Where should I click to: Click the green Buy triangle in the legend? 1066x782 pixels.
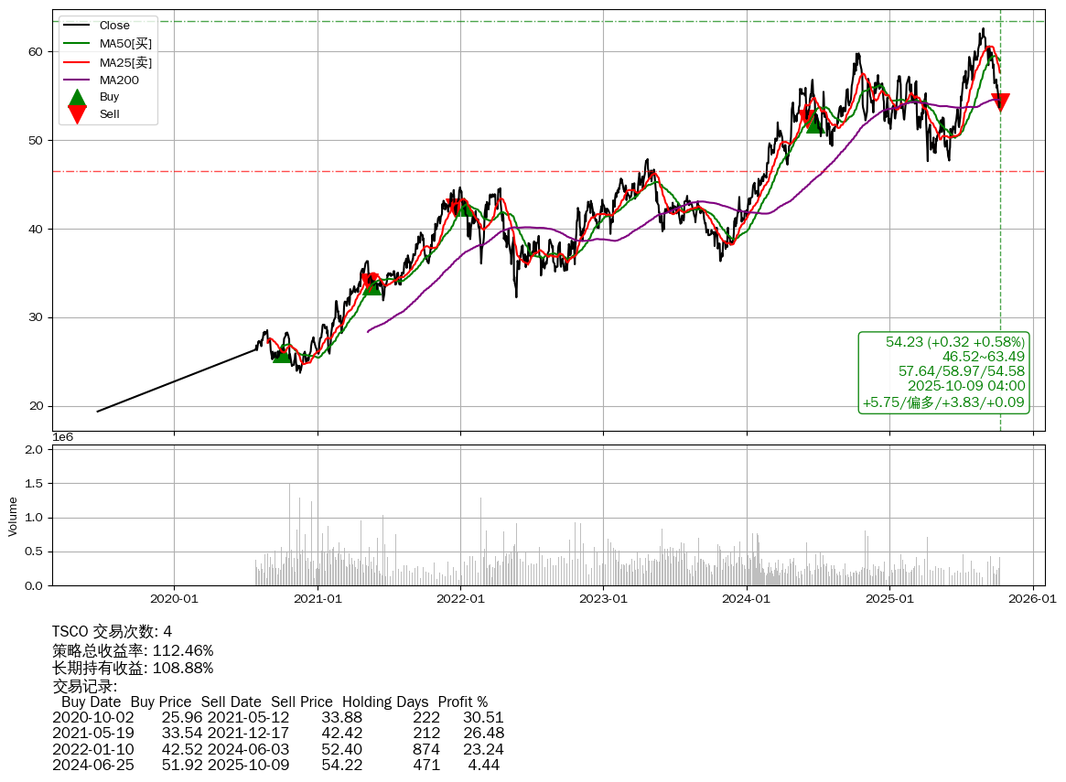tap(78, 97)
